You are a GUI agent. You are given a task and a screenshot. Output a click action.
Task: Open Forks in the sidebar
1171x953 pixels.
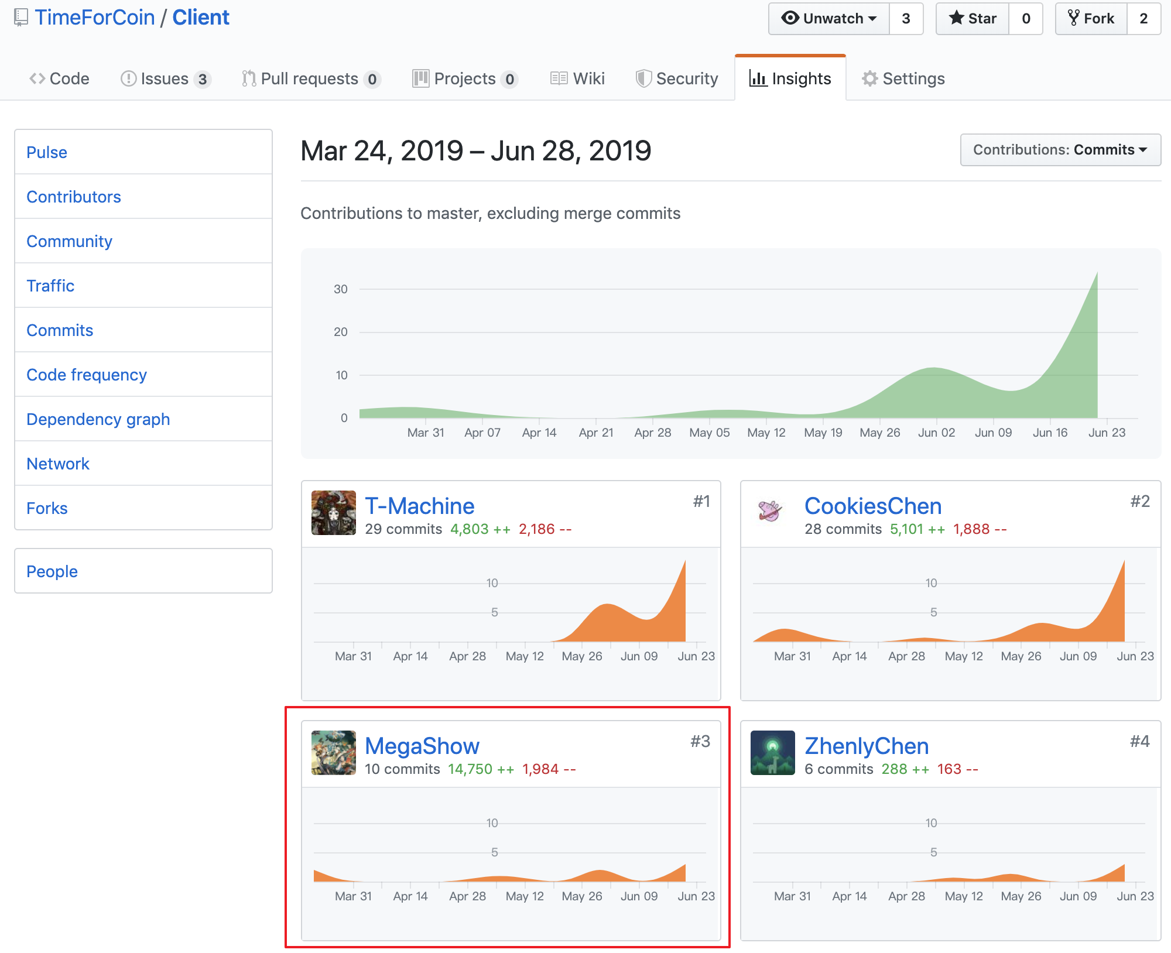(x=143, y=508)
